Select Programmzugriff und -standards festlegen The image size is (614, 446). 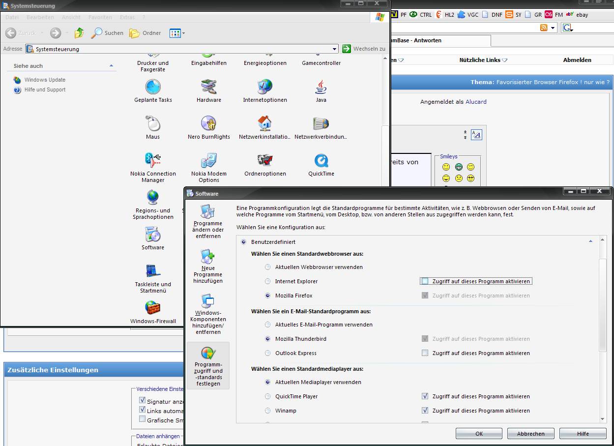(x=208, y=366)
